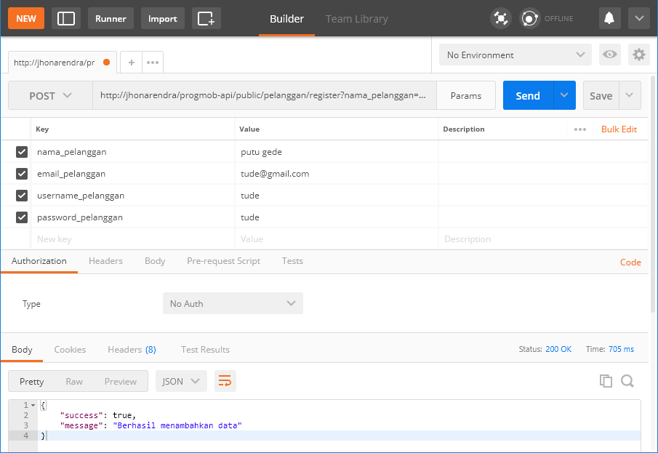Select the Raw response view

point(74,381)
